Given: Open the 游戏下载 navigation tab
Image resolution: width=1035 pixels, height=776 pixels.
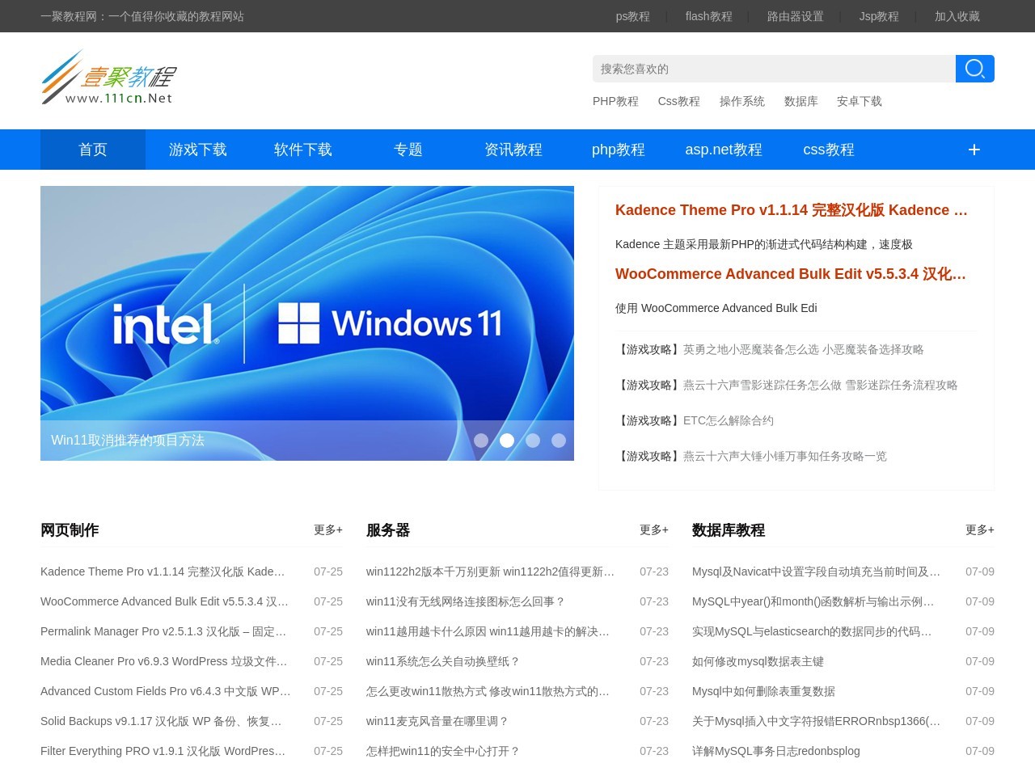Looking at the screenshot, I should pos(198,150).
